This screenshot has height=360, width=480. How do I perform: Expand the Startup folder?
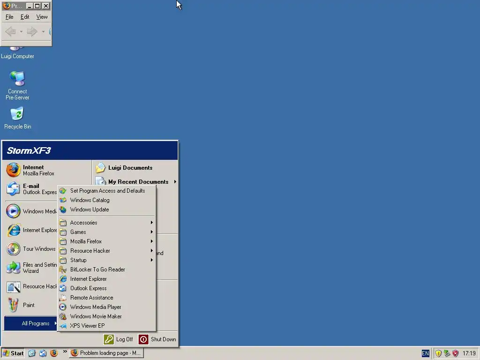tap(106, 260)
